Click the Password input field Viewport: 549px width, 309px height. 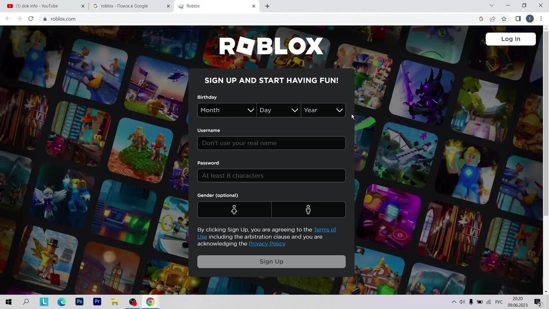coord(271,176)
